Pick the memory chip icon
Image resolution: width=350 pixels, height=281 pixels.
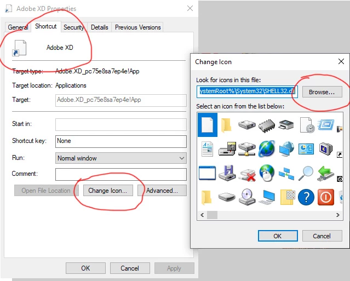click(x=267, y=125)
